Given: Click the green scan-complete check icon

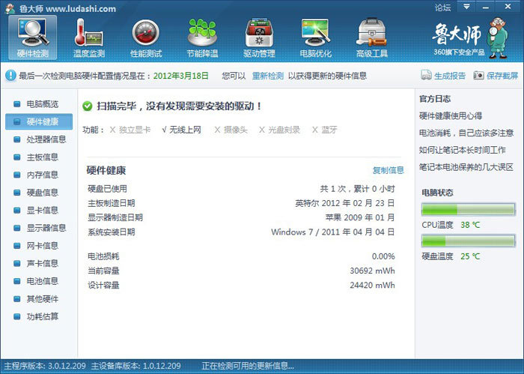Looking at the screenshot, I should point(88,106).
